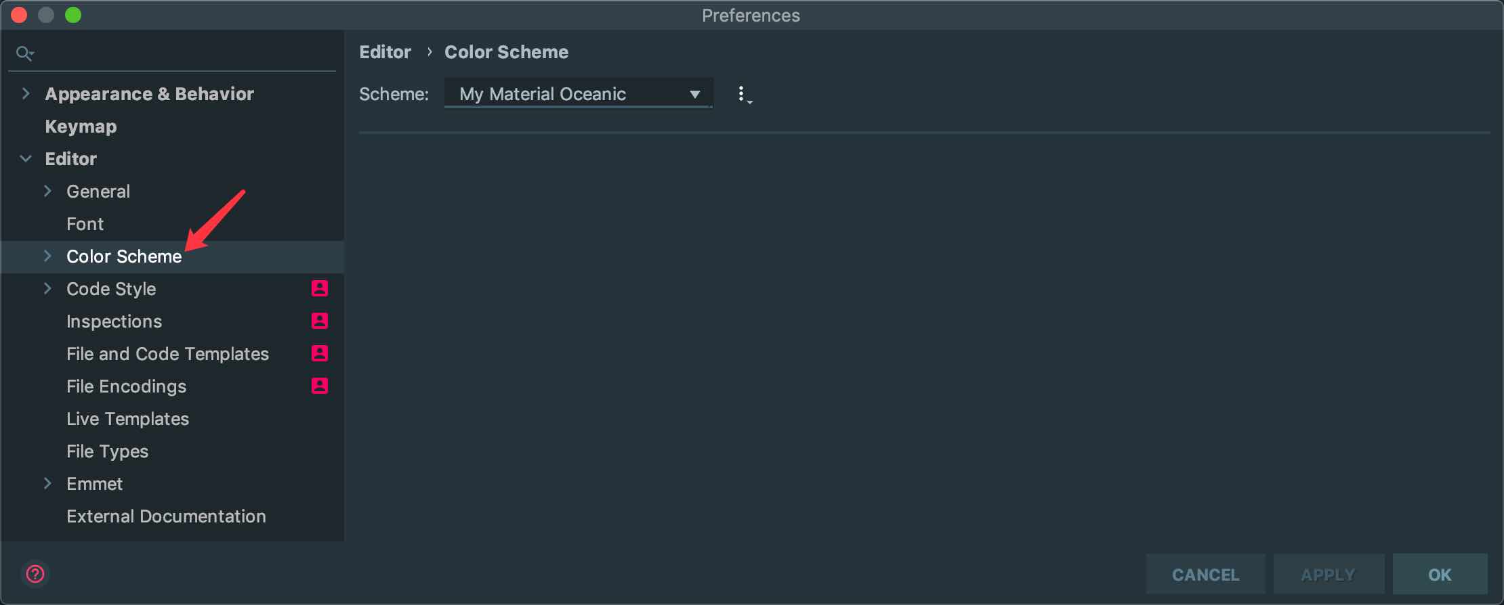
Task: Click the search magnifier icon
Action: click(24, 53)
